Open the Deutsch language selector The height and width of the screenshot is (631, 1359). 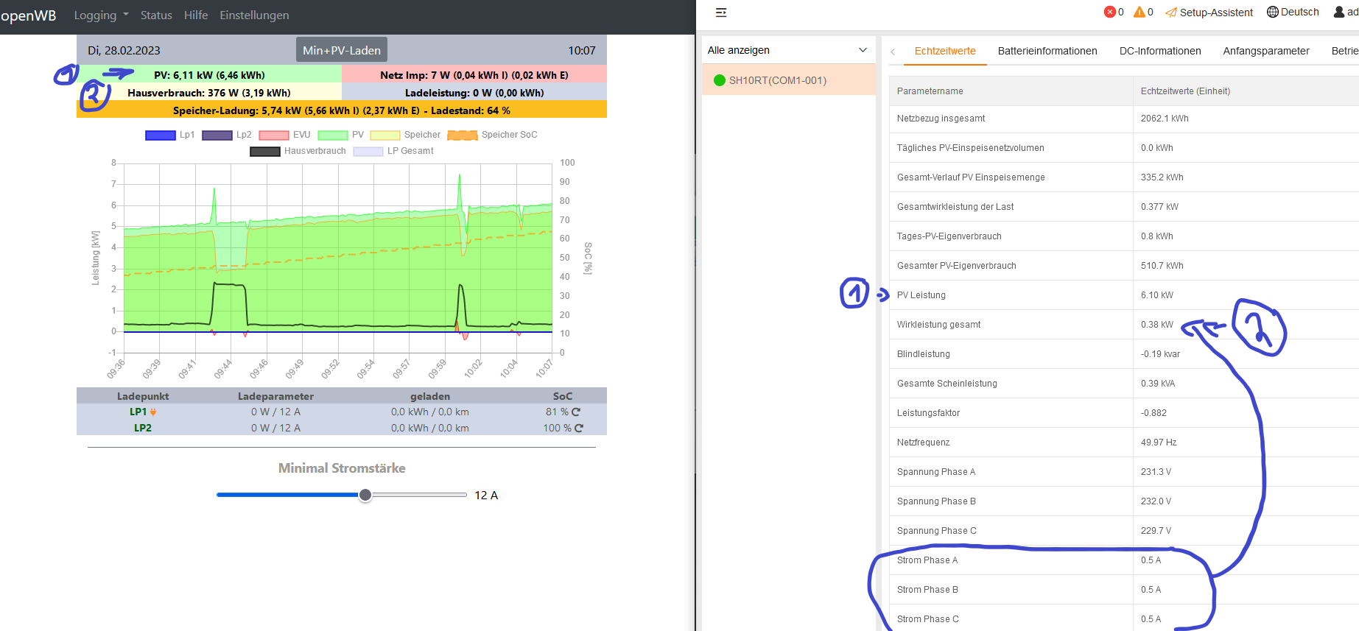1293,12
